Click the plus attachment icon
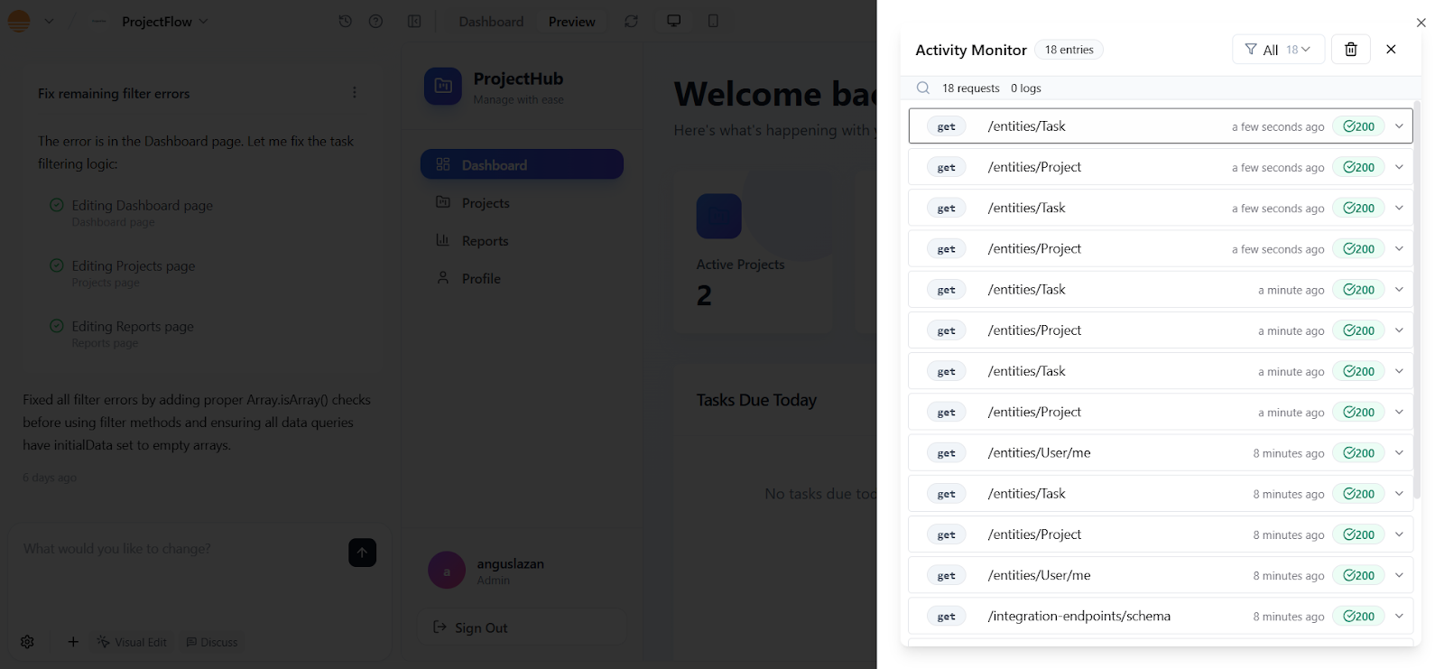1444x669 pixels. click(x=73, y=642)
